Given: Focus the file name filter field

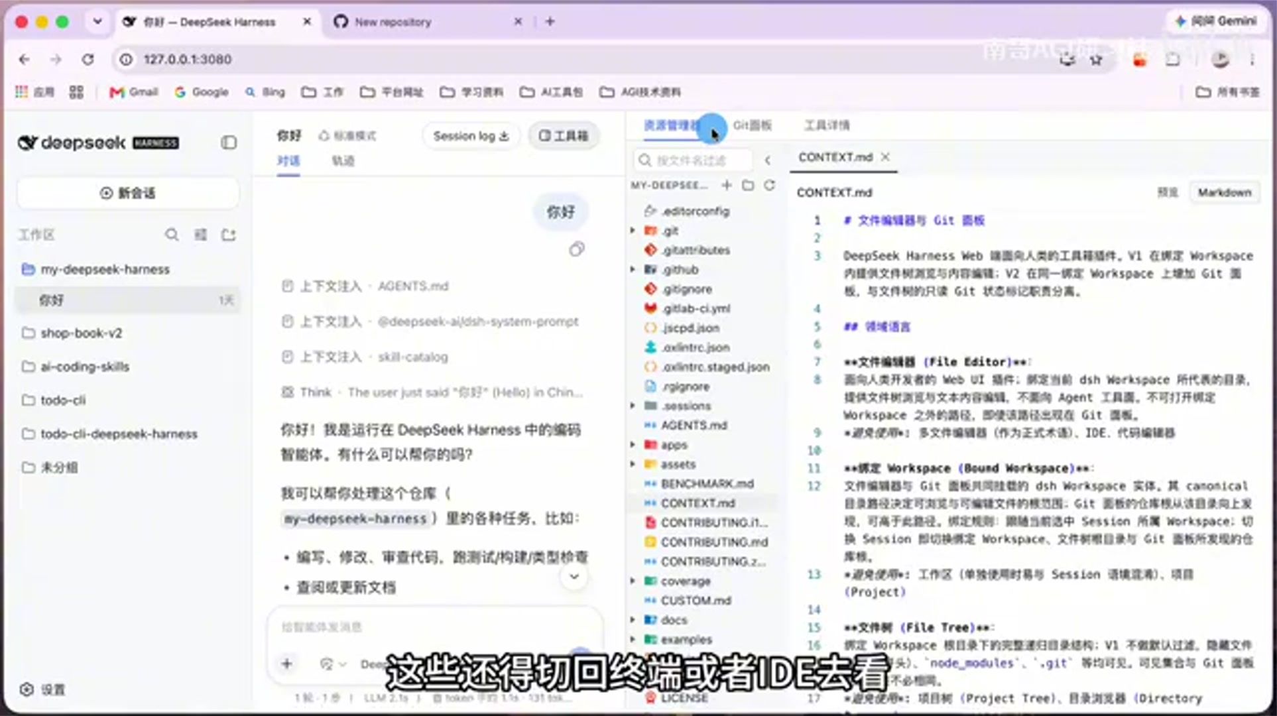Looking at the screenshot, I should click(x=694, y=160).
